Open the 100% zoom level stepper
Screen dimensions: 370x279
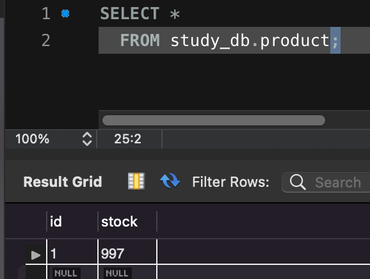pos(87,139)
